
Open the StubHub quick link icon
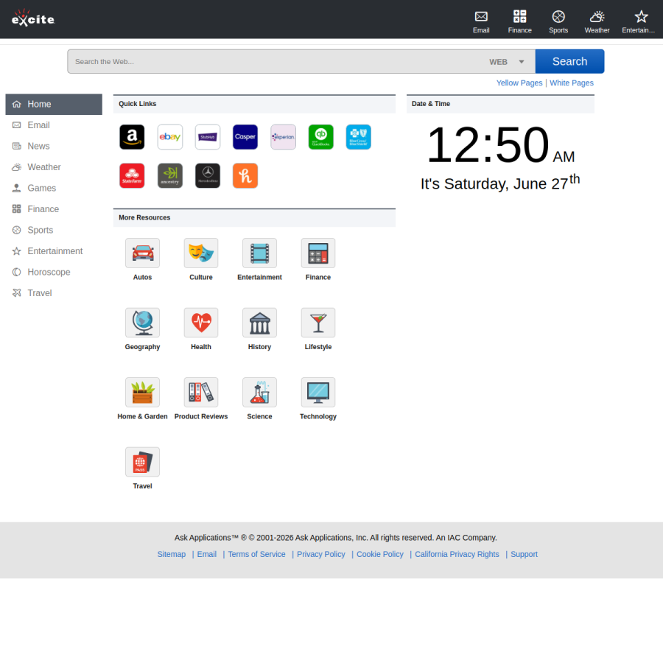tap(208, 137)
